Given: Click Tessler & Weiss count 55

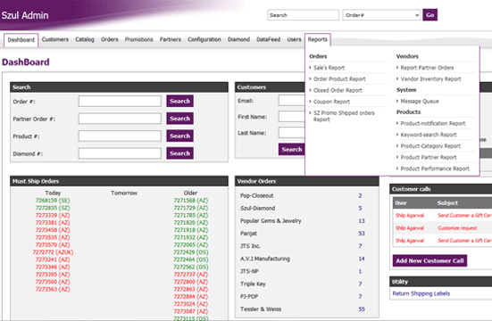Looking at the screenshot, I should tap(362, 309).
